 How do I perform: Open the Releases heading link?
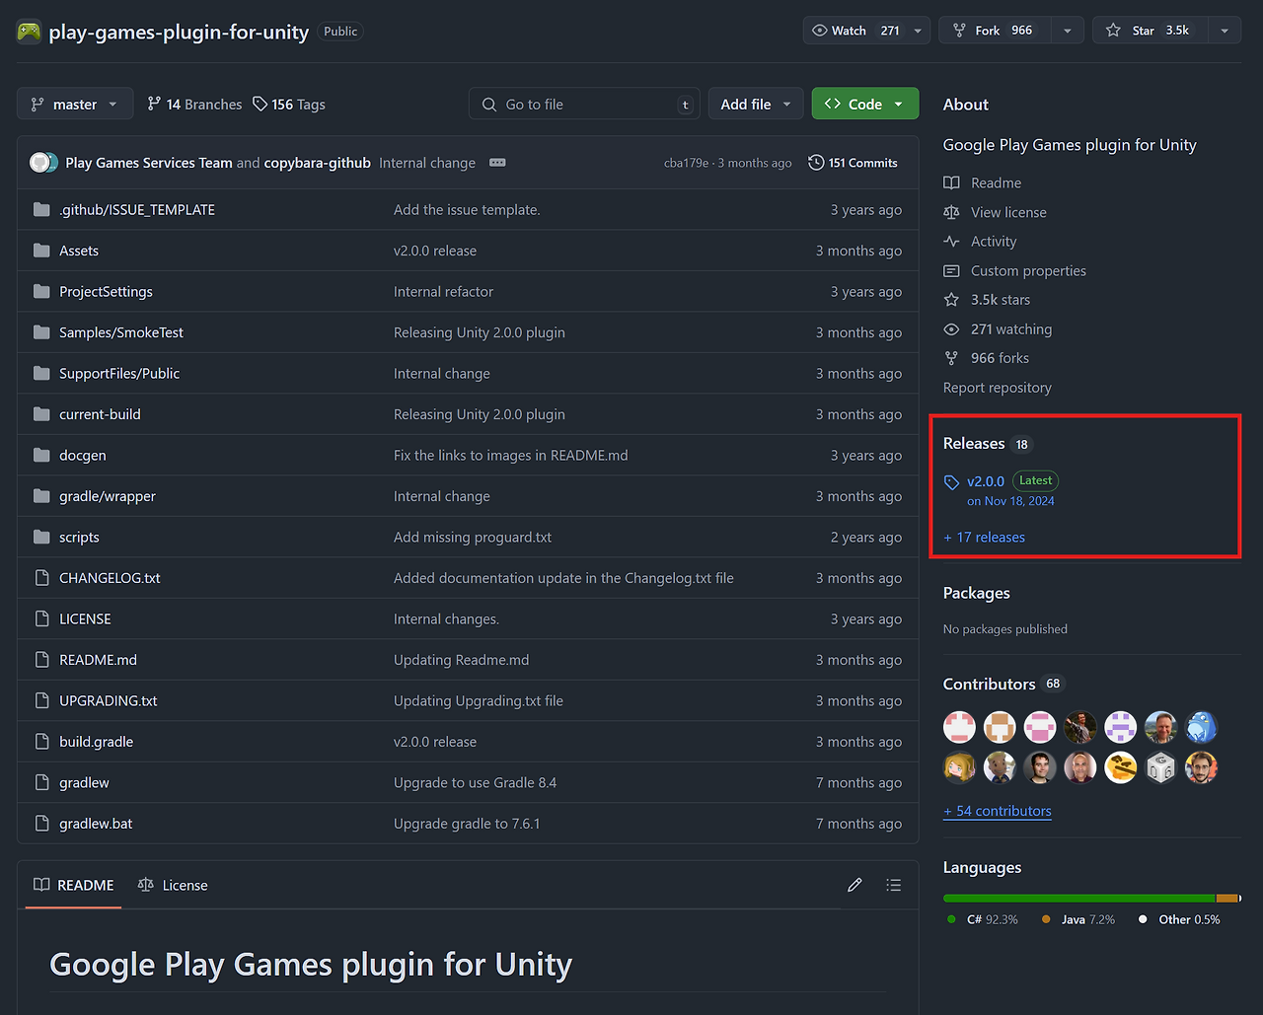coord(974,444)
